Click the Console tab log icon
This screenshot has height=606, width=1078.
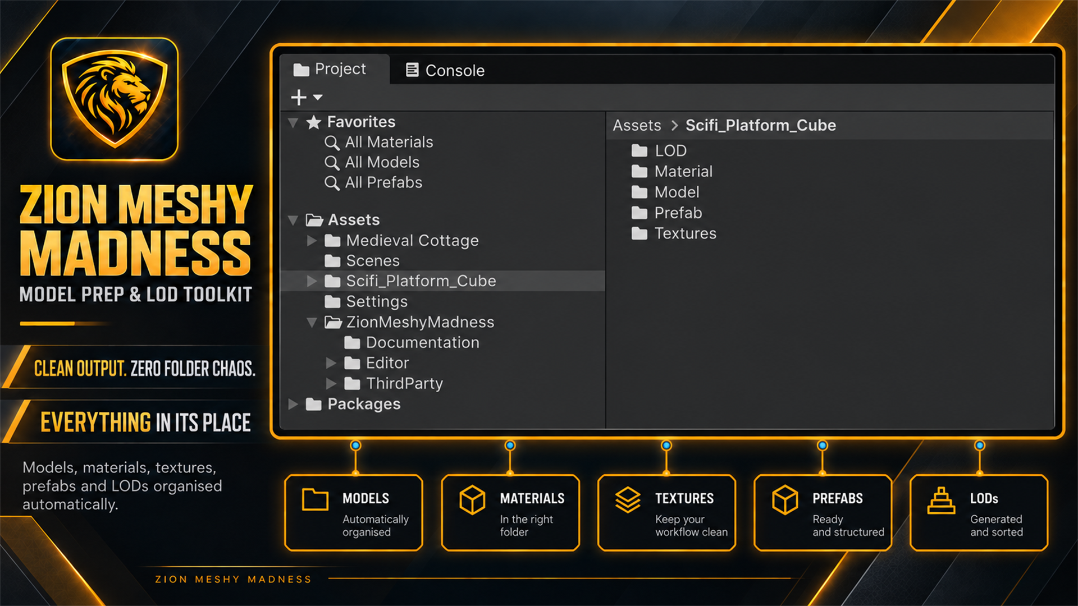pos(412,70)
